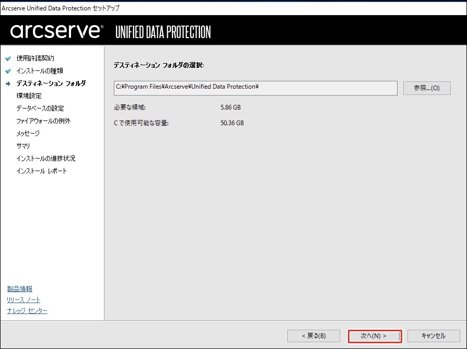Select the デスティネーション フォルダ step
Image resolution: width=467 pixels, height=349 pixels.
pos(51,83)
